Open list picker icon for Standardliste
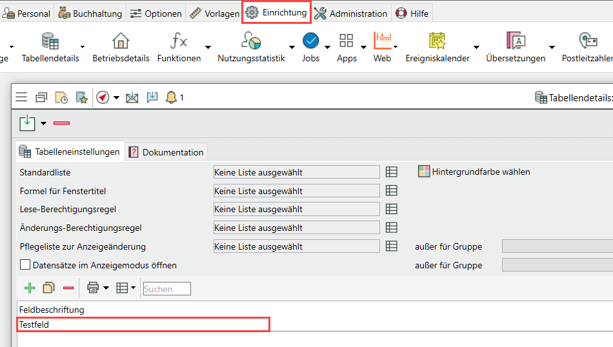Viewport: 613px width, 347px height. click(391, 172)
